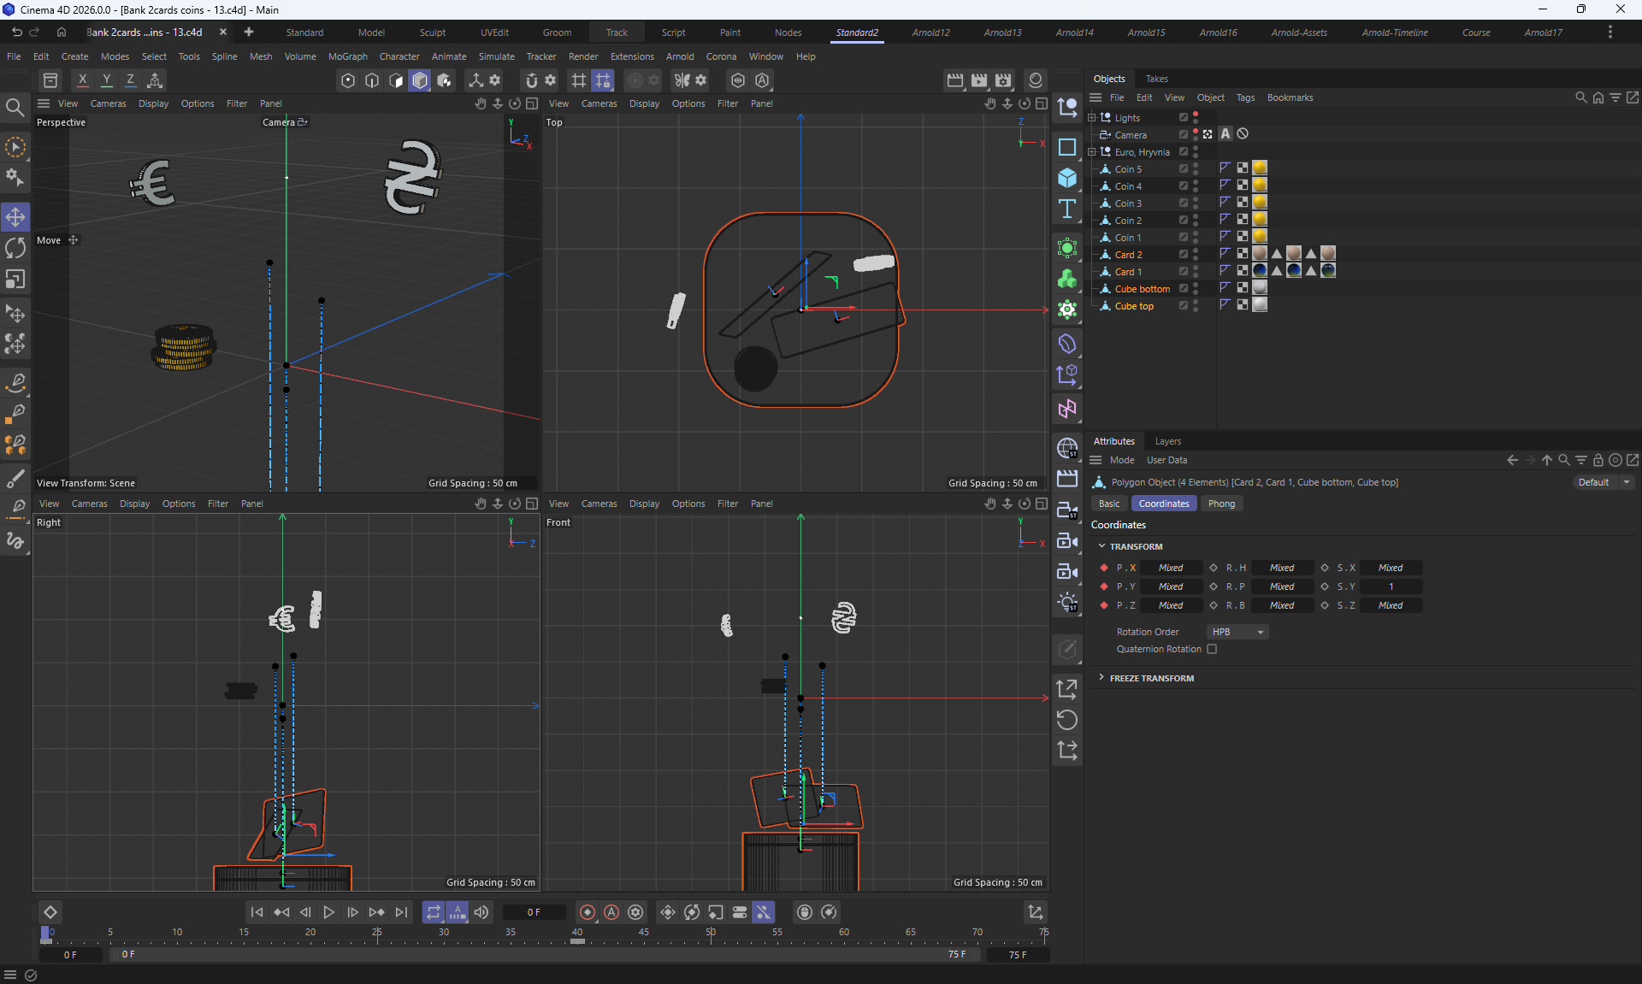Toggle the Autokeying button

[611, 912]
